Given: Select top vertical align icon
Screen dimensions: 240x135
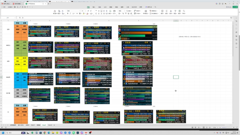Looking at the screenshot, I should tap(96, 11).
